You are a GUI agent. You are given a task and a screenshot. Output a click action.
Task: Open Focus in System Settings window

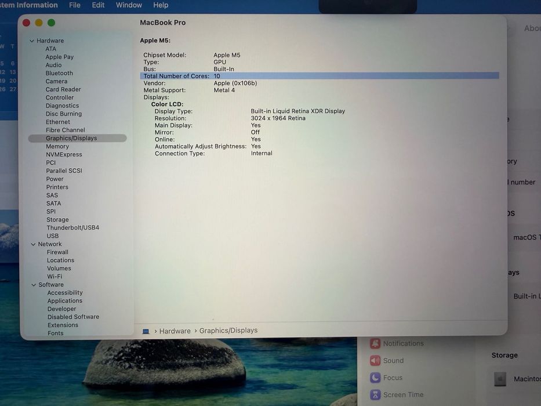pyautogui.click(x=386, y=378)
